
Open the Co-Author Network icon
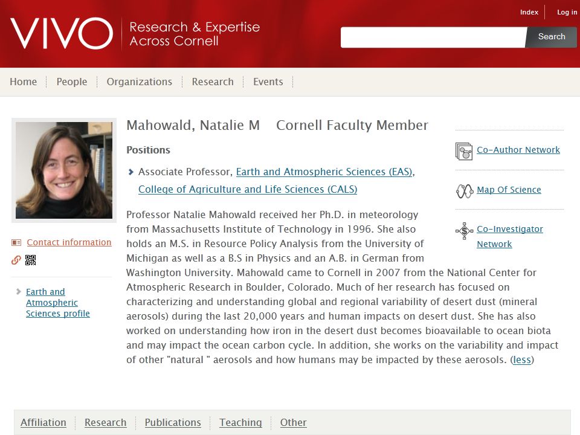464,151
